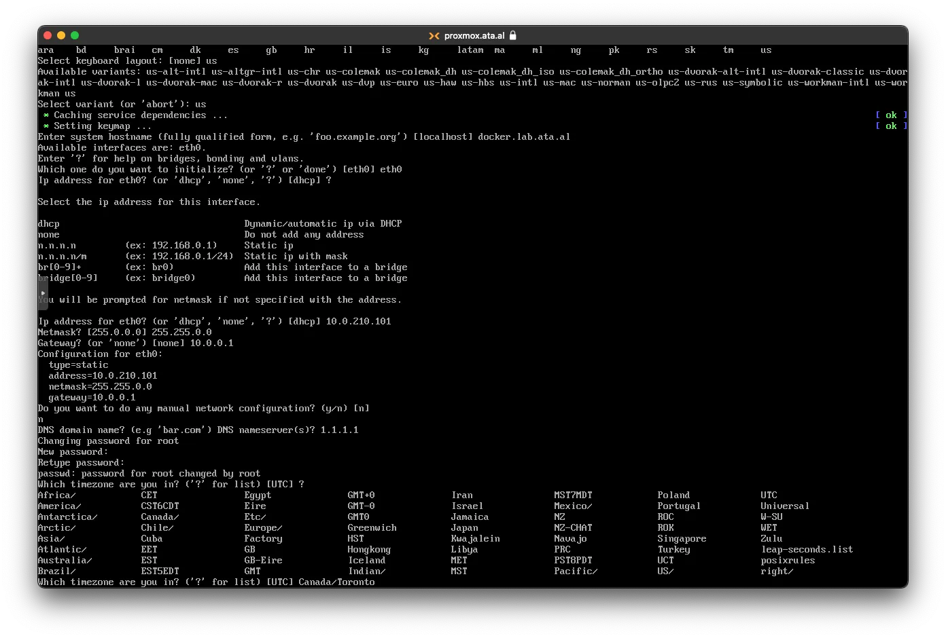Click 'Do not add any address' help text
The width and height of the screenshot is (946, 638).
pos(304,235)
